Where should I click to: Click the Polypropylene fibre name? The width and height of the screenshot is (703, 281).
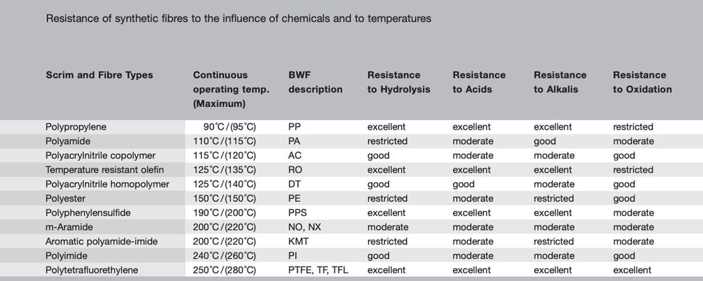click(76, 126)
